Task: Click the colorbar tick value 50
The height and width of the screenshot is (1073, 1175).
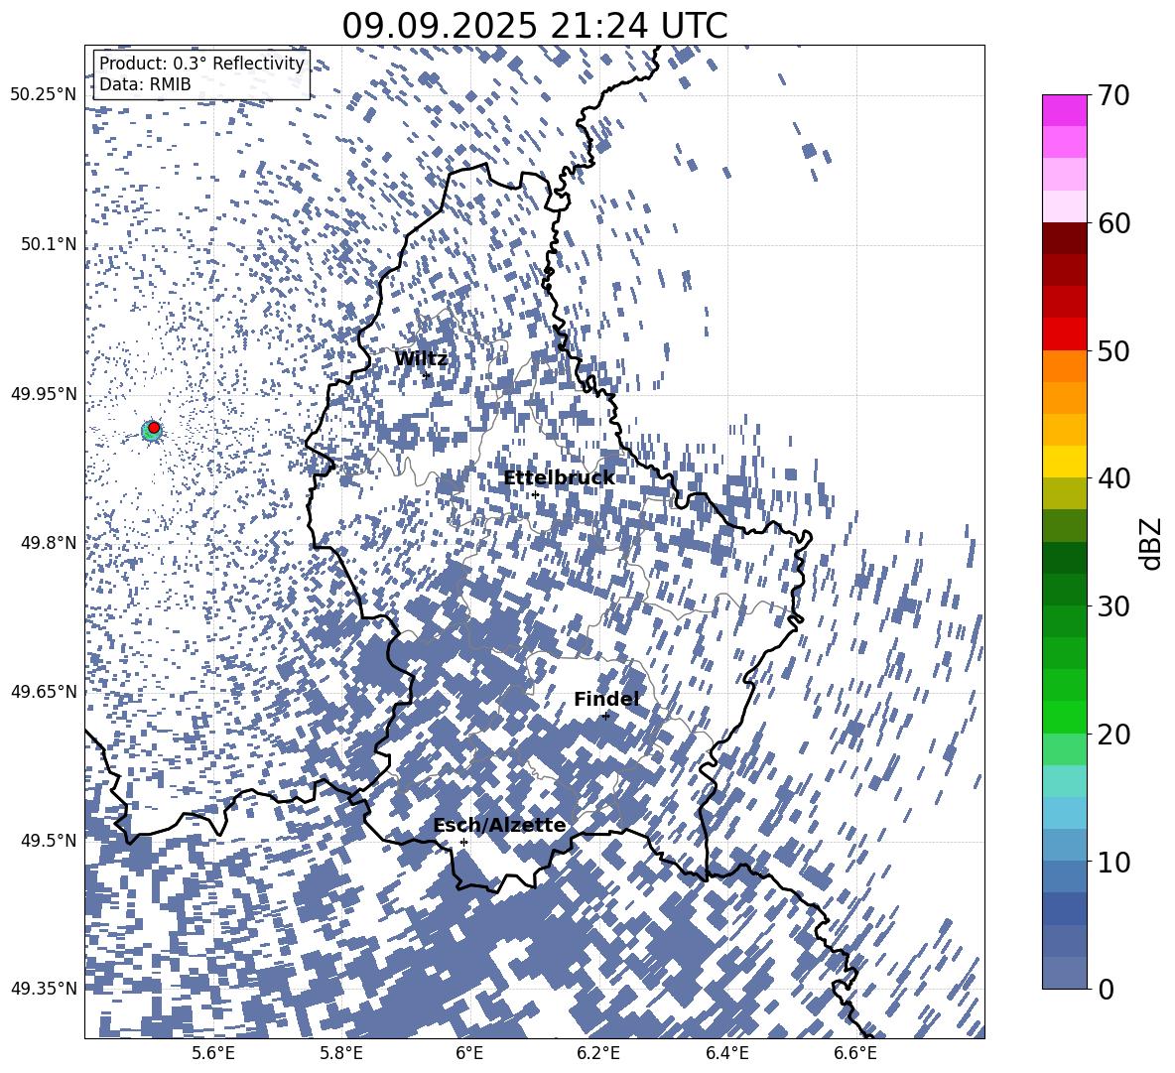Action: tap(1113, 350)
